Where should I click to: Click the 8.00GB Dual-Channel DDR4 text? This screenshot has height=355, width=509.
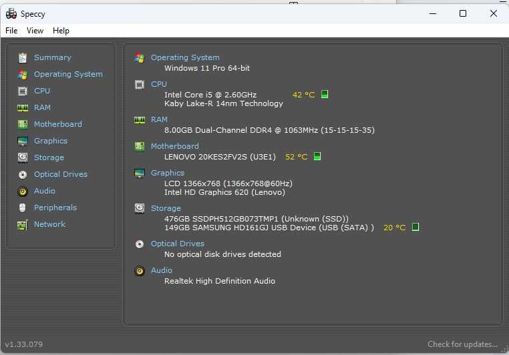tap(269, 130)
